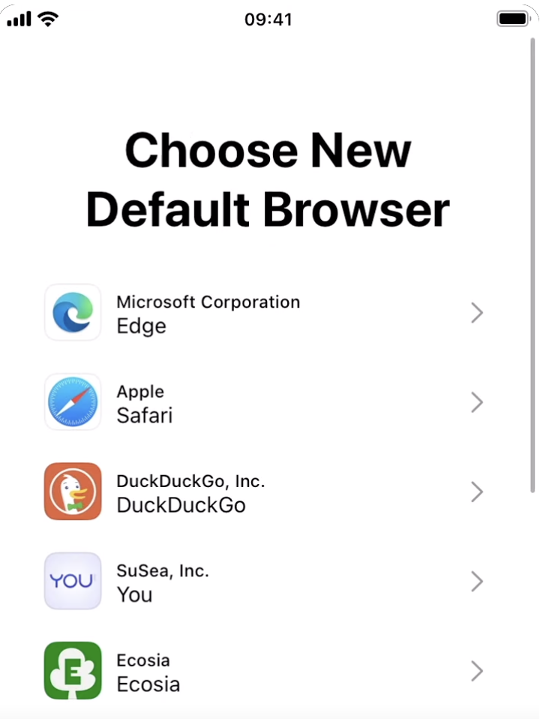This screenshot has height=719, width=546.
Task: Tap the battery icon in status bar
Action: [513, 19]
